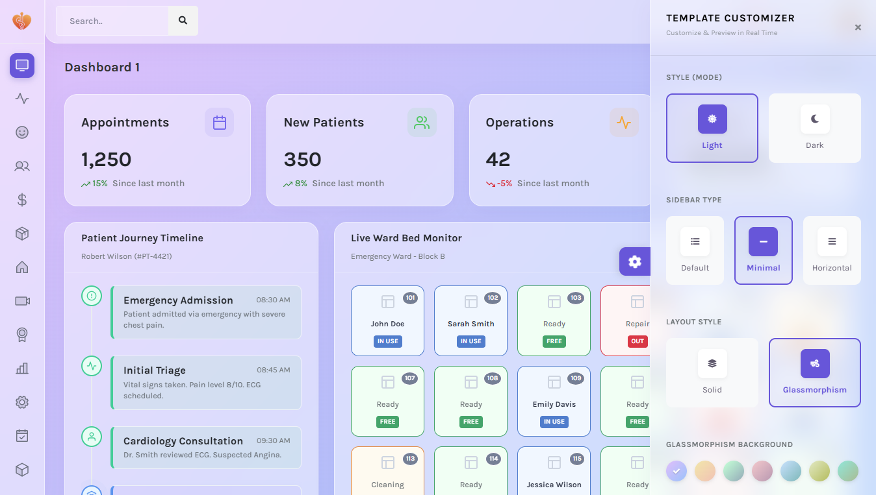The width and height of the screenshot is (876, 495).
Task: Open bed 113 Cleaning card
Action: [388, 470]
